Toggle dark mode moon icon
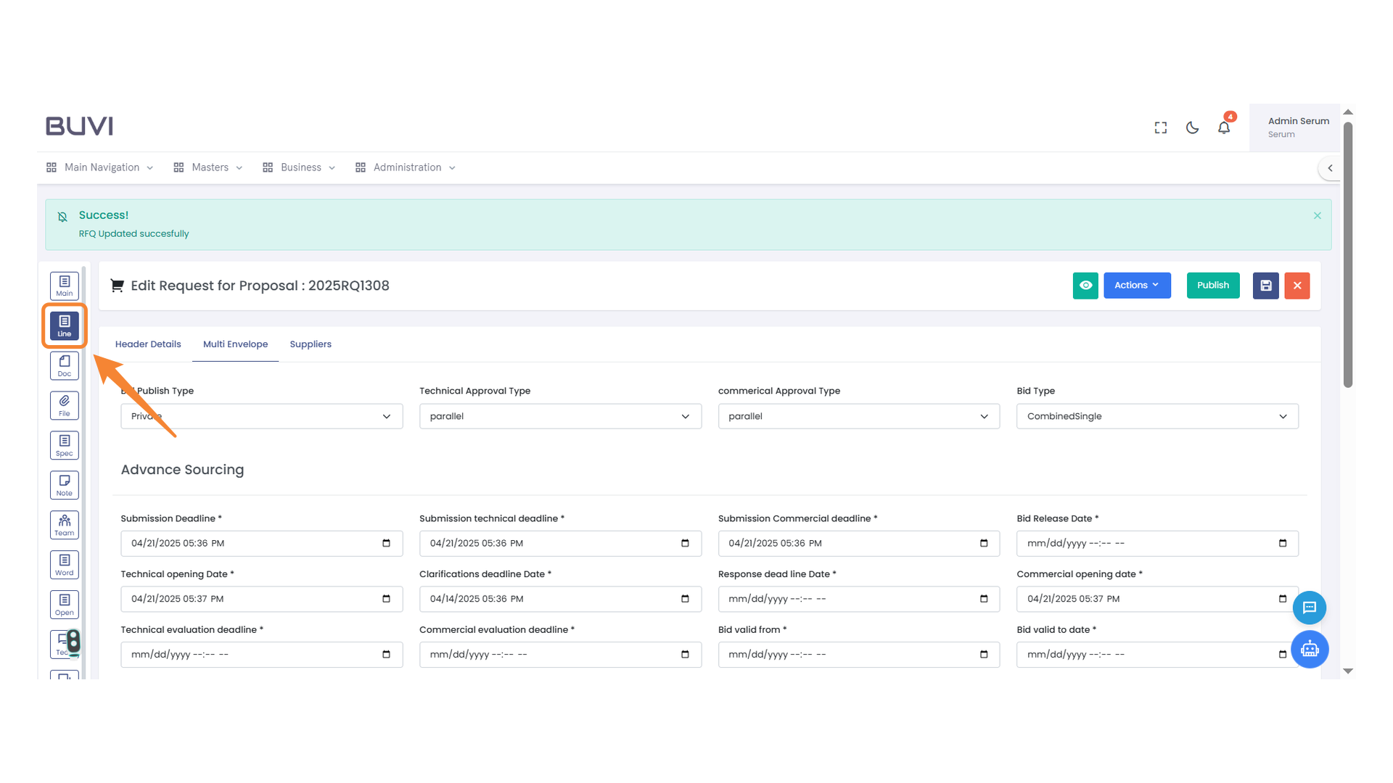 pyautogui.click(x=1192, y=128)
